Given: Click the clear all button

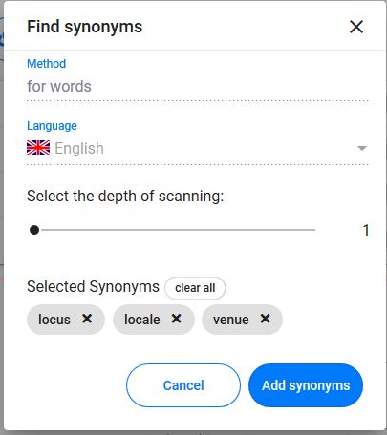Looking at the screenshot, I should pos(195,288).
